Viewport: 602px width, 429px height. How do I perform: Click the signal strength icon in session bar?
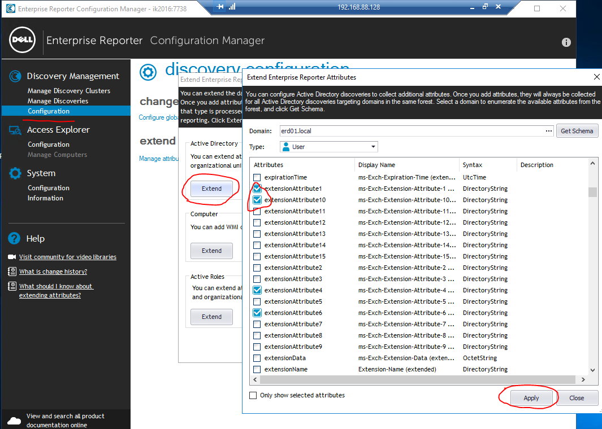(x=232, y=7)
